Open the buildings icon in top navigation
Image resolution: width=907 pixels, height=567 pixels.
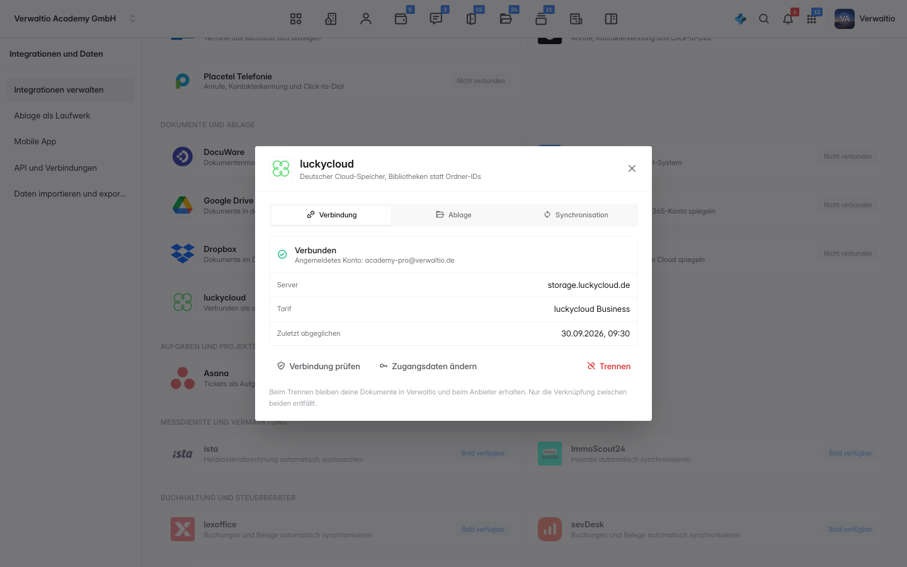pos(331,19)
